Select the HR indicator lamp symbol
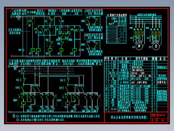This screenshot has height=131, width=174. coord(80,50)
